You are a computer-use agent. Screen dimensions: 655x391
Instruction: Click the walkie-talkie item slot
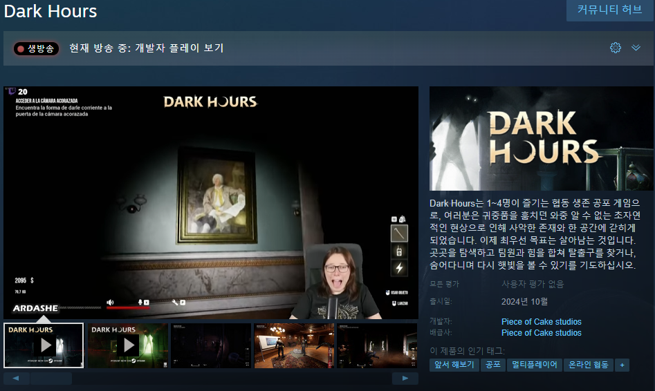pos(399,251)
